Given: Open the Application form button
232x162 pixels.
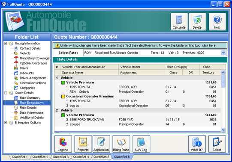Looking at the screenshot, I should tap(101, 144).
